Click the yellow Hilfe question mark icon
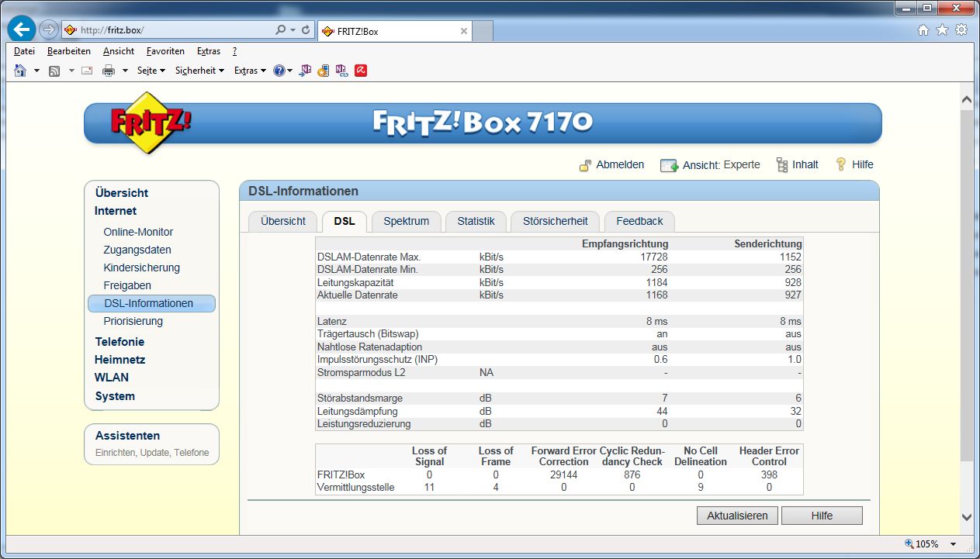The height and width of the screenshot is (559, 980). tap(841, 164)
